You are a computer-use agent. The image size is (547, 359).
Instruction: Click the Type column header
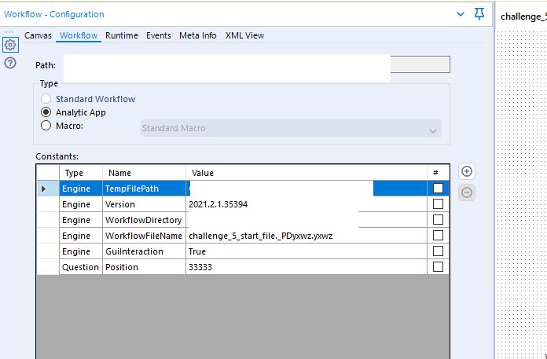(x=81, y=173)
